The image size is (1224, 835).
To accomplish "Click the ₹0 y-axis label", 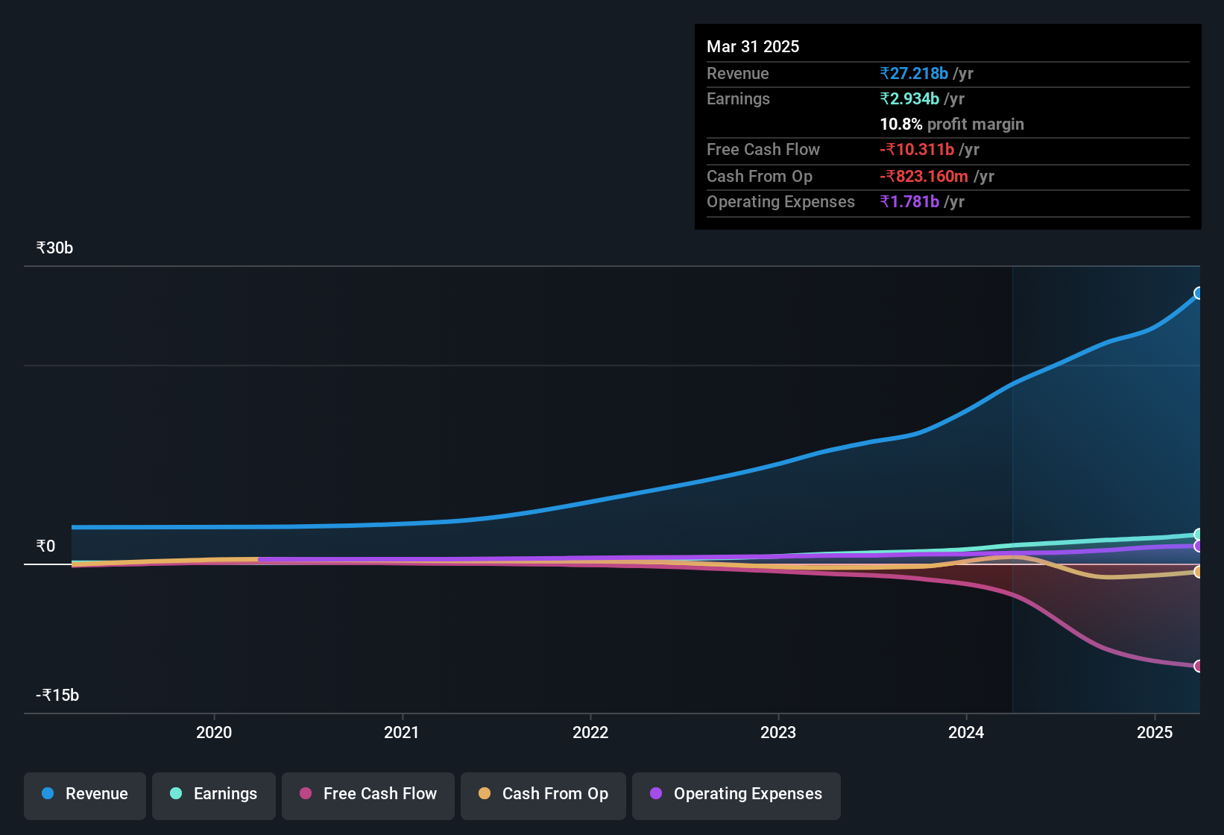I will pyautogui.click(x=45, y=546).
